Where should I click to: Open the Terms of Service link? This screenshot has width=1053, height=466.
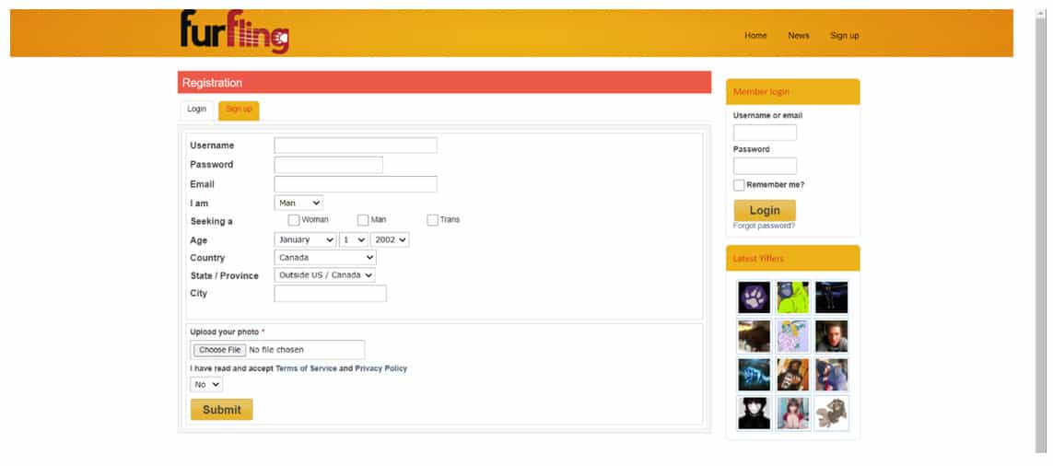pos(306,368)
